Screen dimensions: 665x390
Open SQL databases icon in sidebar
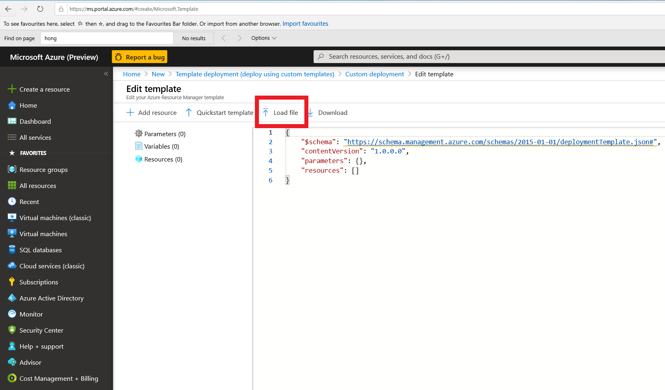tap(12, 250)
